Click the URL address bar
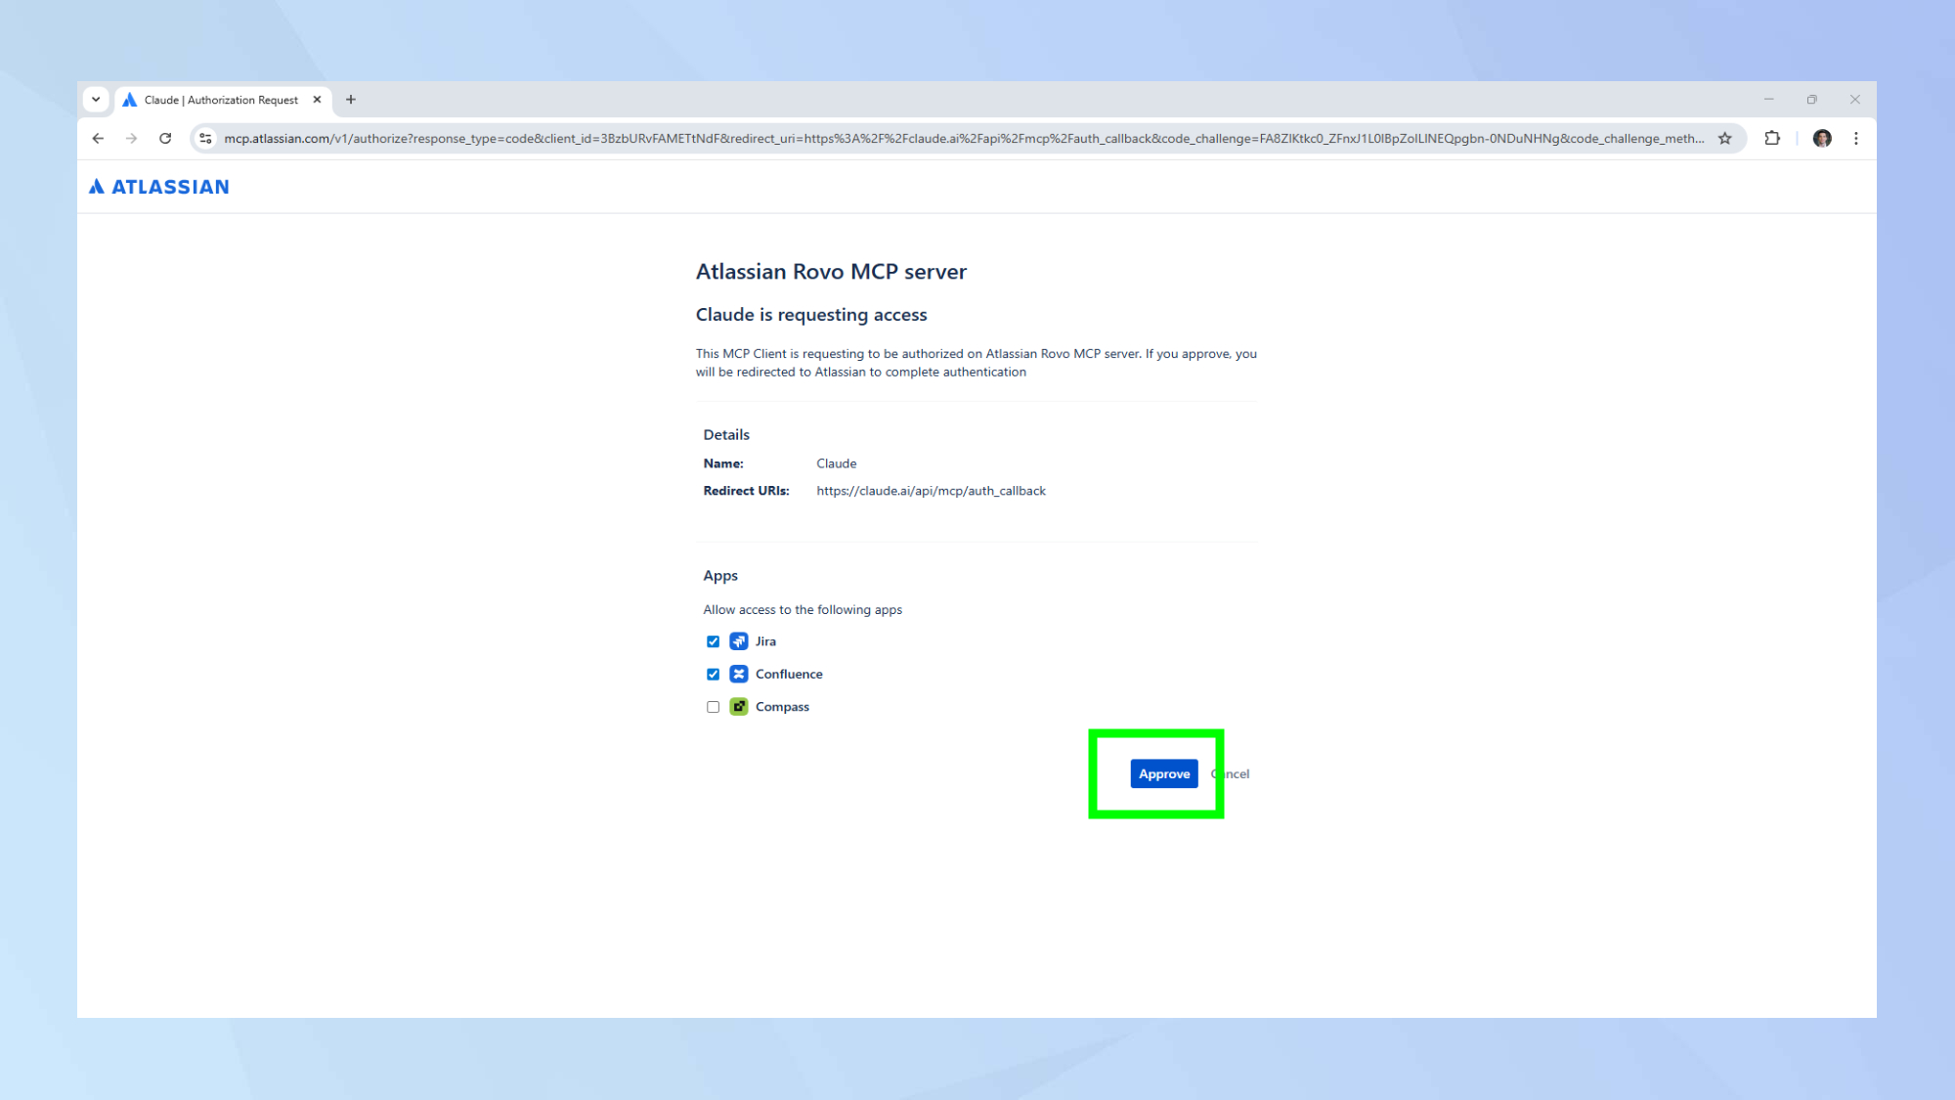1955x1100 pixels. 963,139
